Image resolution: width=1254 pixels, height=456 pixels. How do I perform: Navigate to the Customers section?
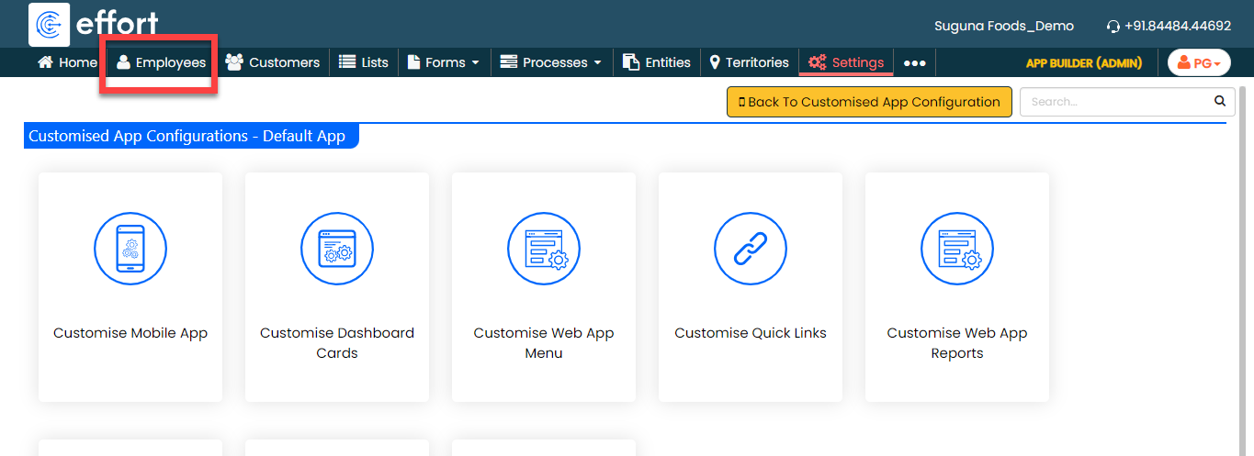[x=273, y=62]
